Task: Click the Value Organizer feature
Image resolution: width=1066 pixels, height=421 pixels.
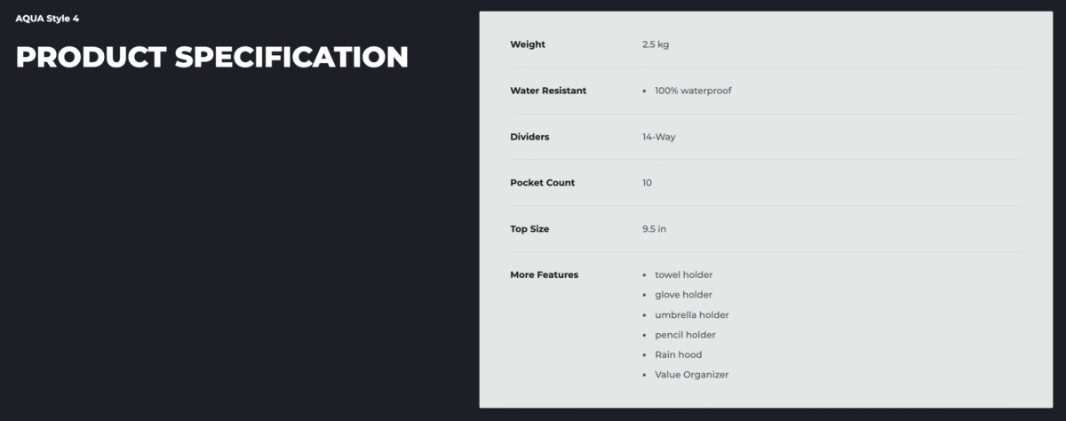Action: pyautogui.click(x=692, y=375)
